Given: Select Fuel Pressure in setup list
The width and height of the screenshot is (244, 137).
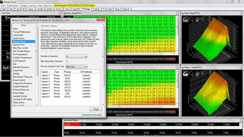Looking at the screenshot, I should (19, 61).
